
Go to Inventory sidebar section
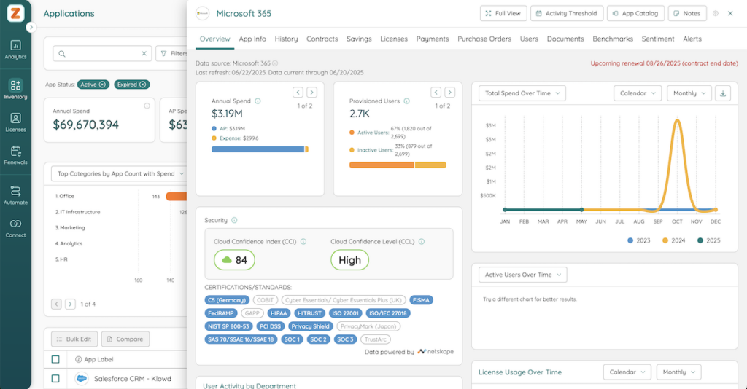16,89
